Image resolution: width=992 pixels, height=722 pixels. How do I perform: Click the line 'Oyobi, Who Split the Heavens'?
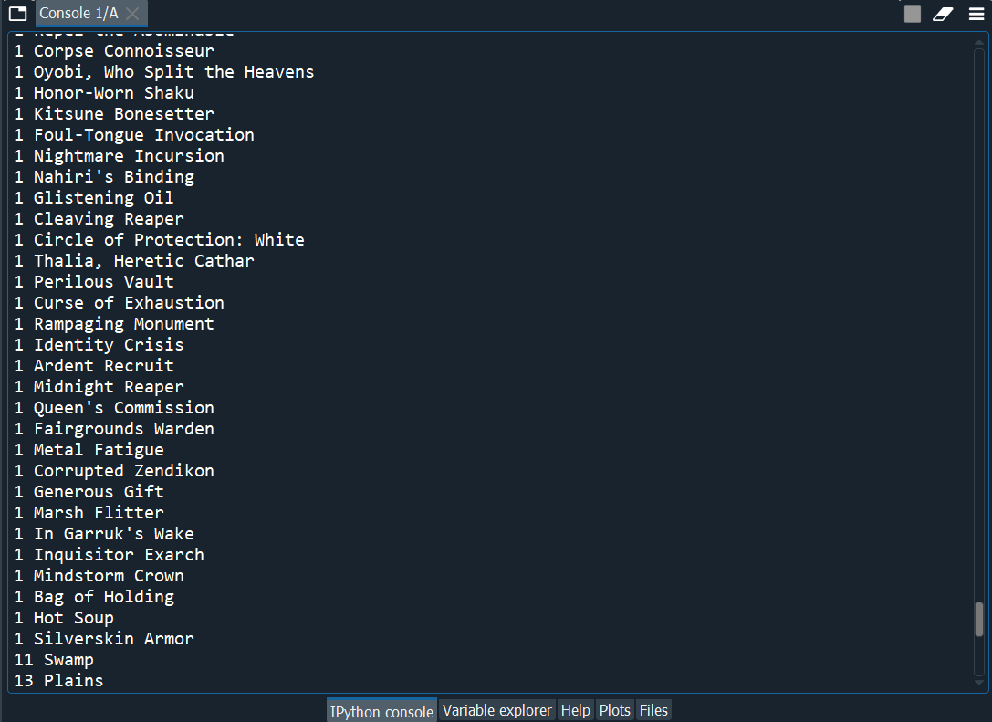coord(174,71)
